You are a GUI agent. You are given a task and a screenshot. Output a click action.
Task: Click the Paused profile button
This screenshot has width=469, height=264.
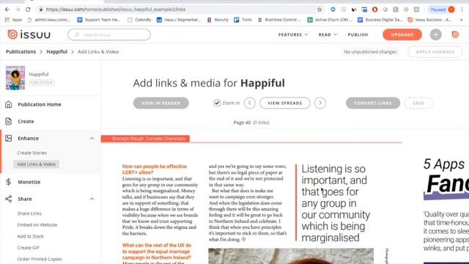pos(442,10)
